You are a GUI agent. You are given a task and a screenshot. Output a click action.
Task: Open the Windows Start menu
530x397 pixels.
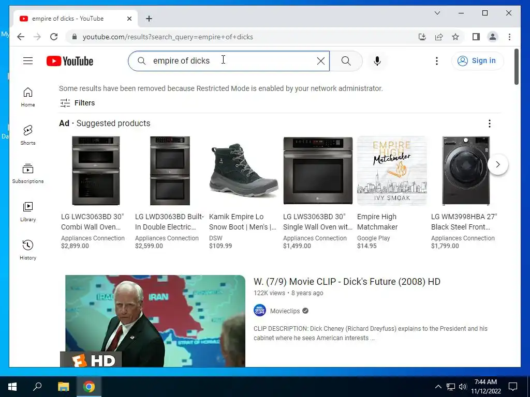coord(12,387)
